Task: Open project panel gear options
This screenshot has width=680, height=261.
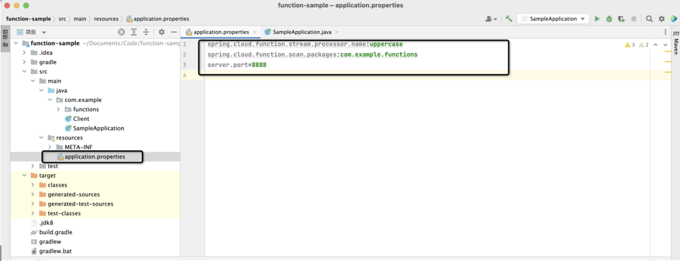Action: click(x=161, y=32)
